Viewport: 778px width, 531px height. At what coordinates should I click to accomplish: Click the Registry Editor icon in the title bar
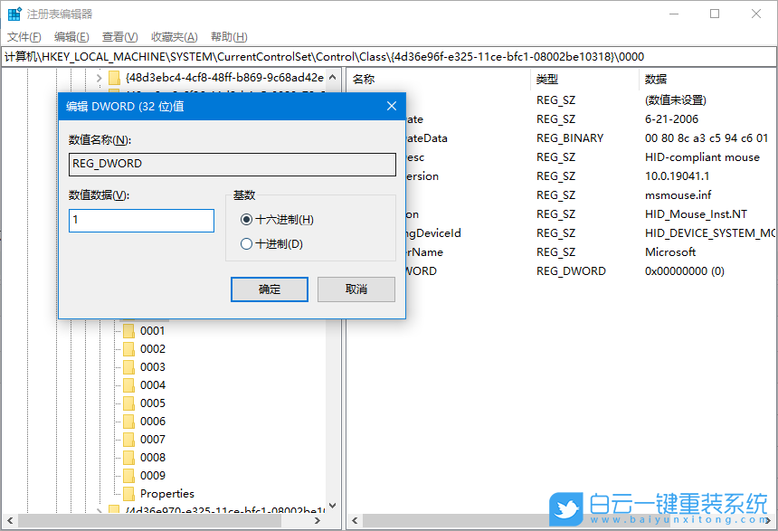[12, 13]
